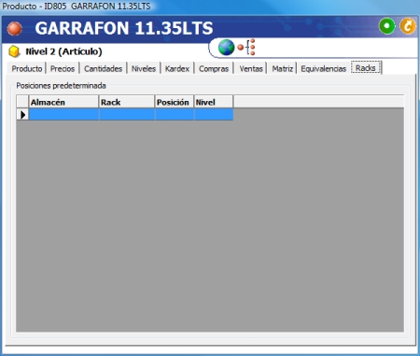
Task: Click the red dots hierarchy tree icon
Action: coord(246,47)
